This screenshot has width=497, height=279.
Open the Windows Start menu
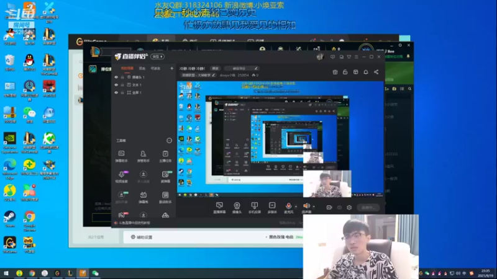point(6,273)
